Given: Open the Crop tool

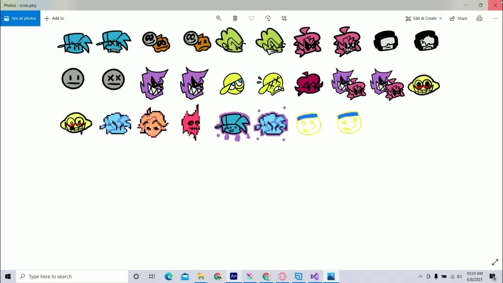Looking at the screenshot, I should pyautogui.click(x=284, y=18).
